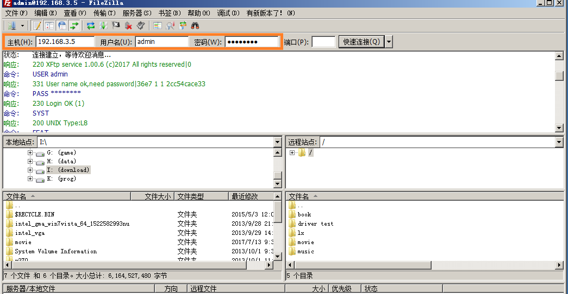
Task: Open the local site path dropdown
Action: pos(278,142)
